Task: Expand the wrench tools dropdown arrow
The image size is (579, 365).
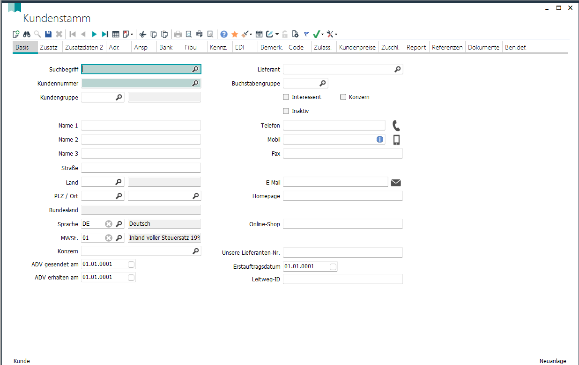Action: click(x=336, y=35)
